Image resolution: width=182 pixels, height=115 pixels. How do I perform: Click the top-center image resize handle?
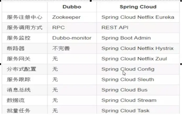pos(91,1)
